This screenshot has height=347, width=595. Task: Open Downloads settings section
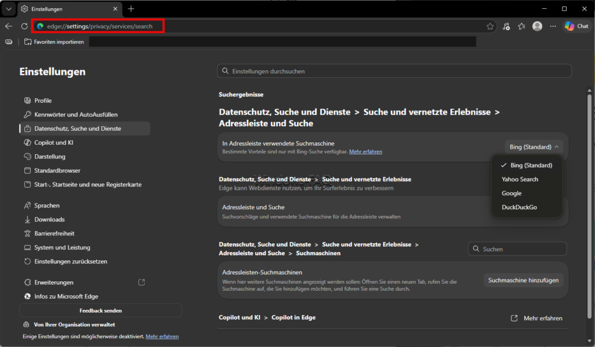tap(85, 220)
